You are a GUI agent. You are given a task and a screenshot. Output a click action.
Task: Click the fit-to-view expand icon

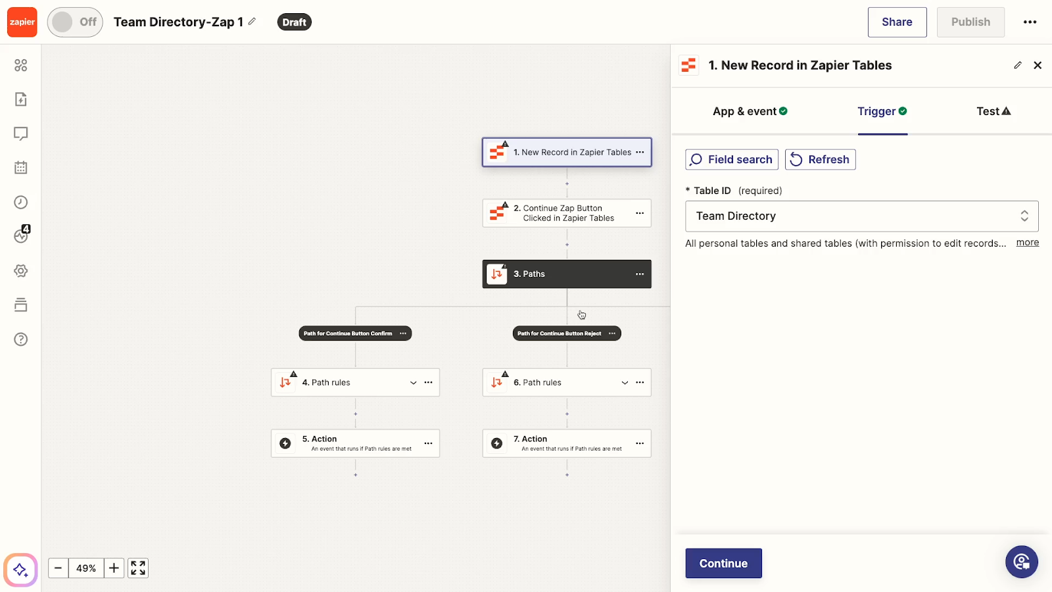(138, 568)
